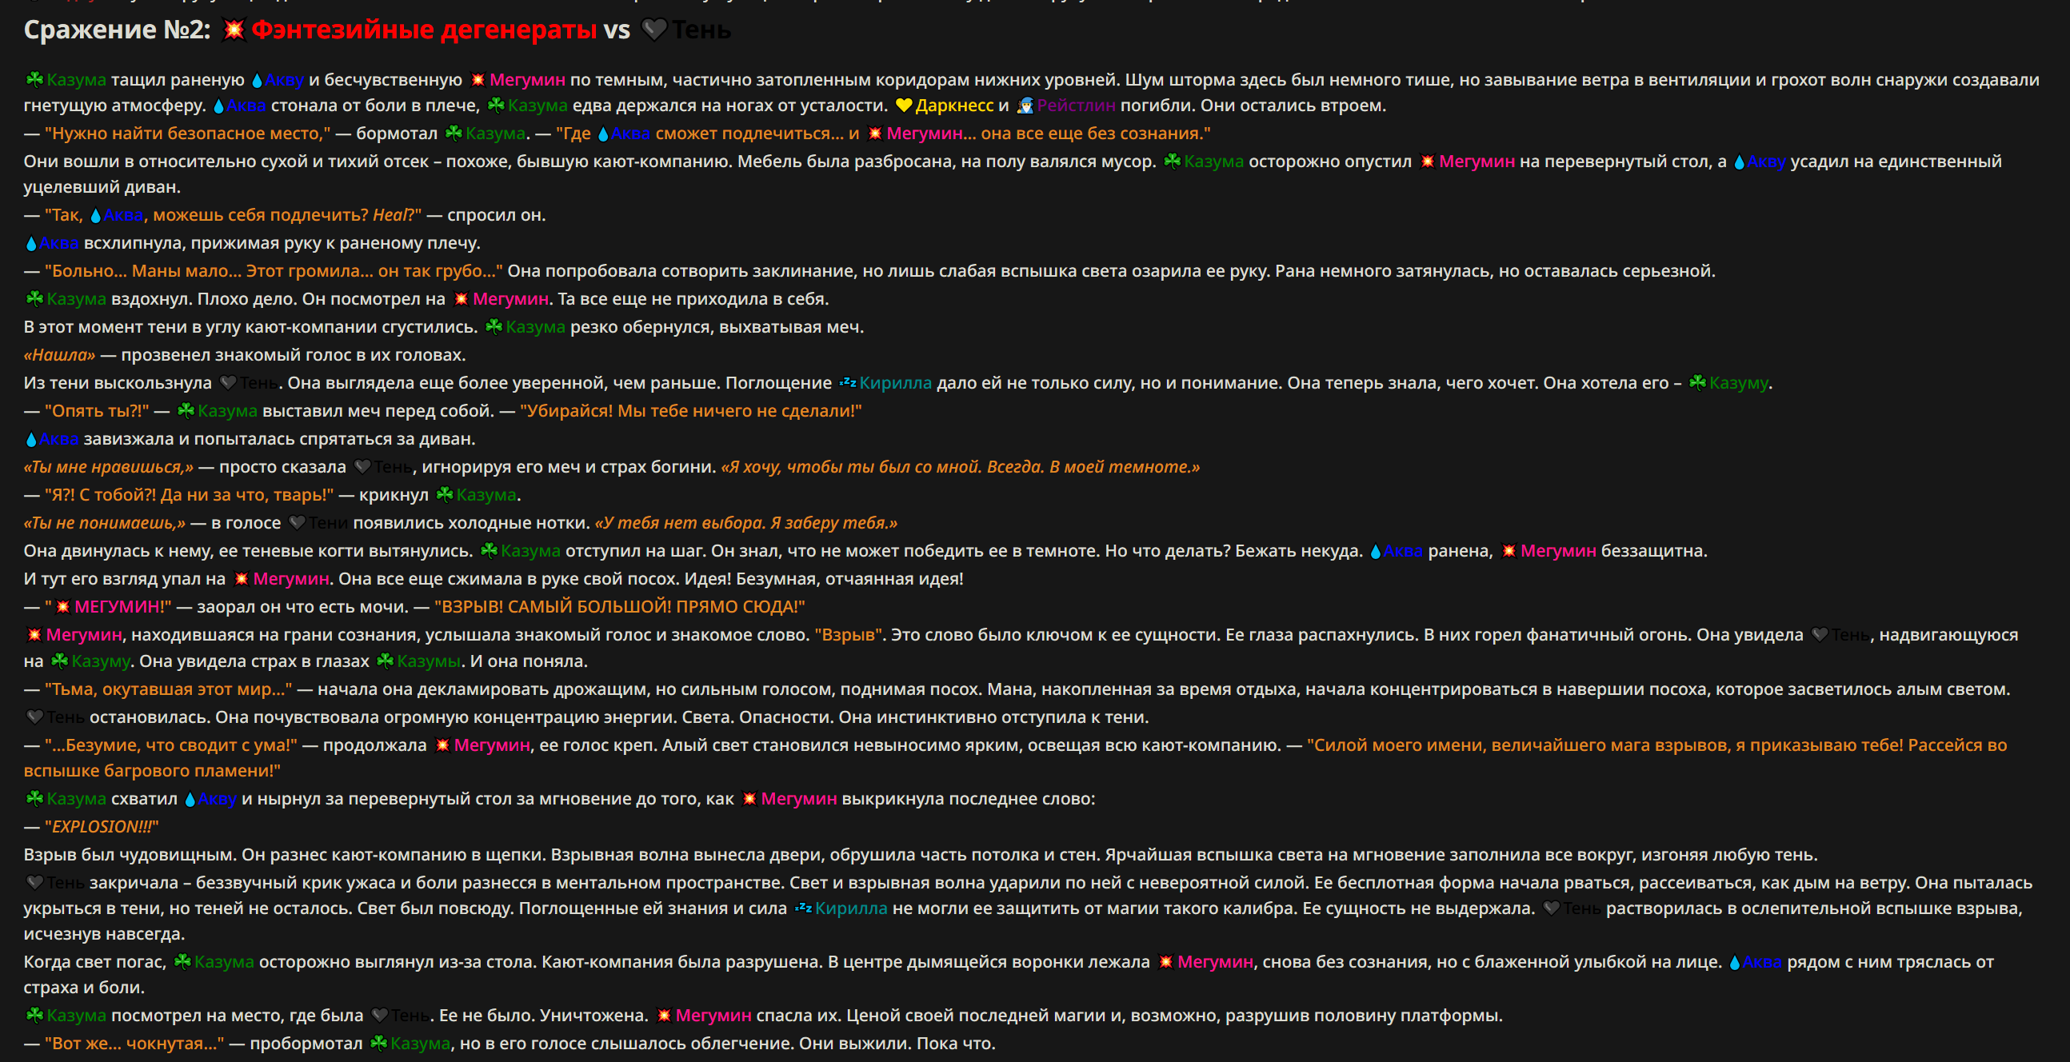
Task: Click the heading text 'Сражение №2:'
Action: click(x=118, y=30)
